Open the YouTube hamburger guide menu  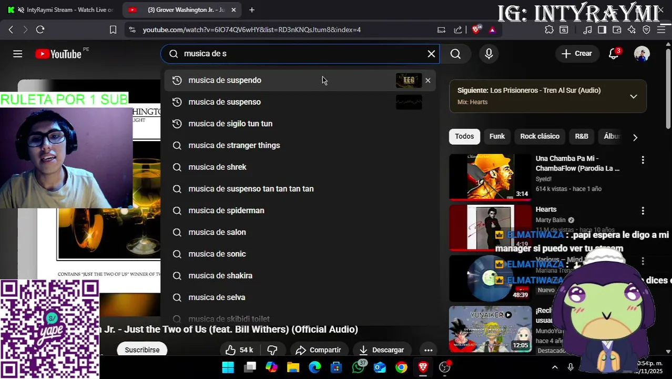(18, 54)
